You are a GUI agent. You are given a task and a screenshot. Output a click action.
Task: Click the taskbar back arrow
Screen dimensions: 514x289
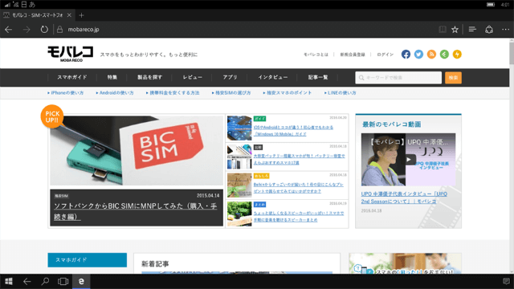point(27,281)
